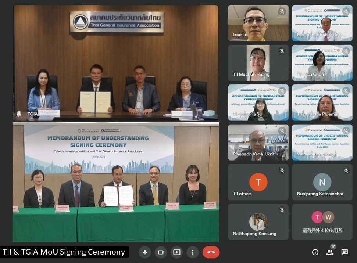Open the meeting details info icon

pos(315,252)
